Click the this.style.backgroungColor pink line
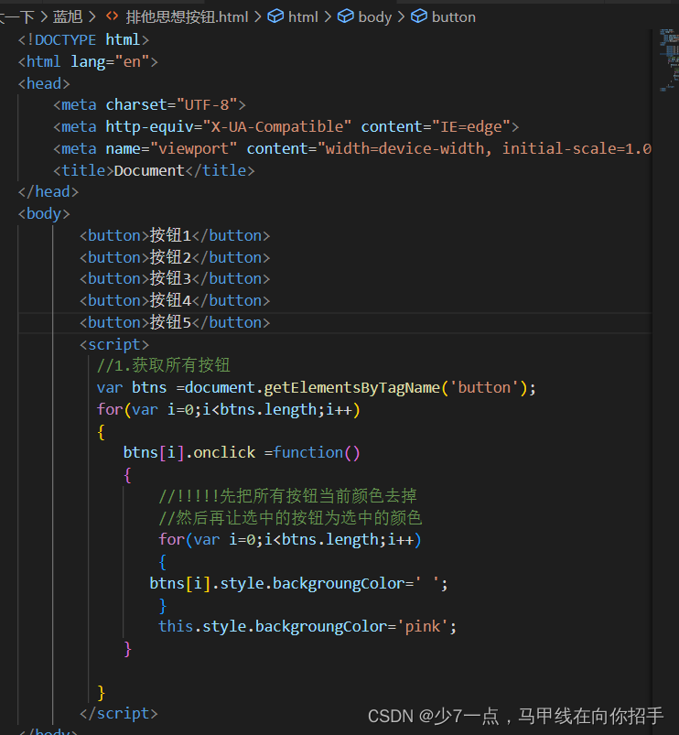Viewport: 679px width, 735px height. 307,627
